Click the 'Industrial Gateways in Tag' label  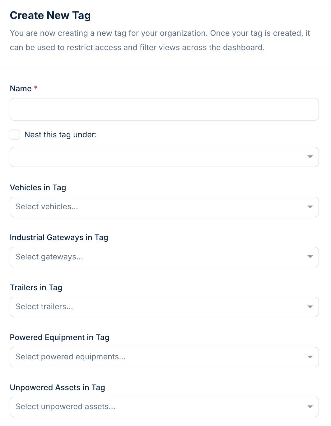[59, 237]
